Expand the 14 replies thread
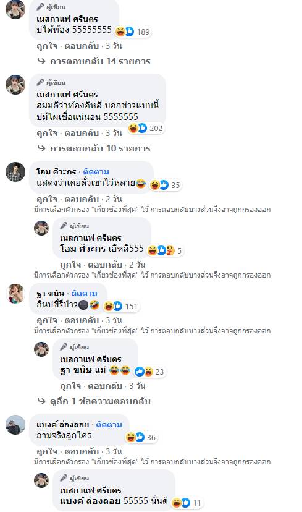The width and height of the screenshot is (302, 512). 94,61
